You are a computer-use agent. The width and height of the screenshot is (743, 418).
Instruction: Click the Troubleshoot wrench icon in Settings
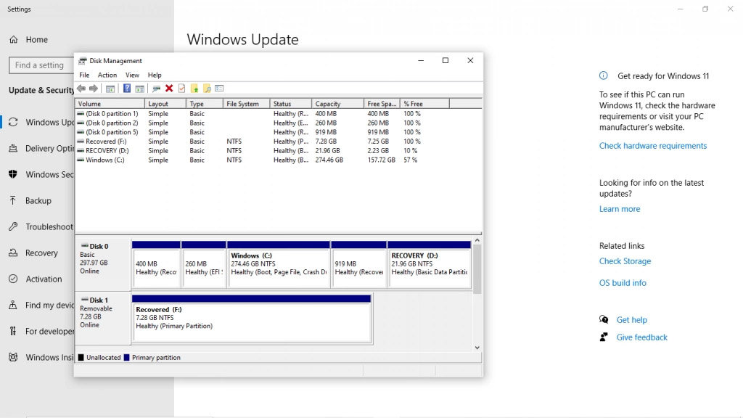tap(13, 226)
